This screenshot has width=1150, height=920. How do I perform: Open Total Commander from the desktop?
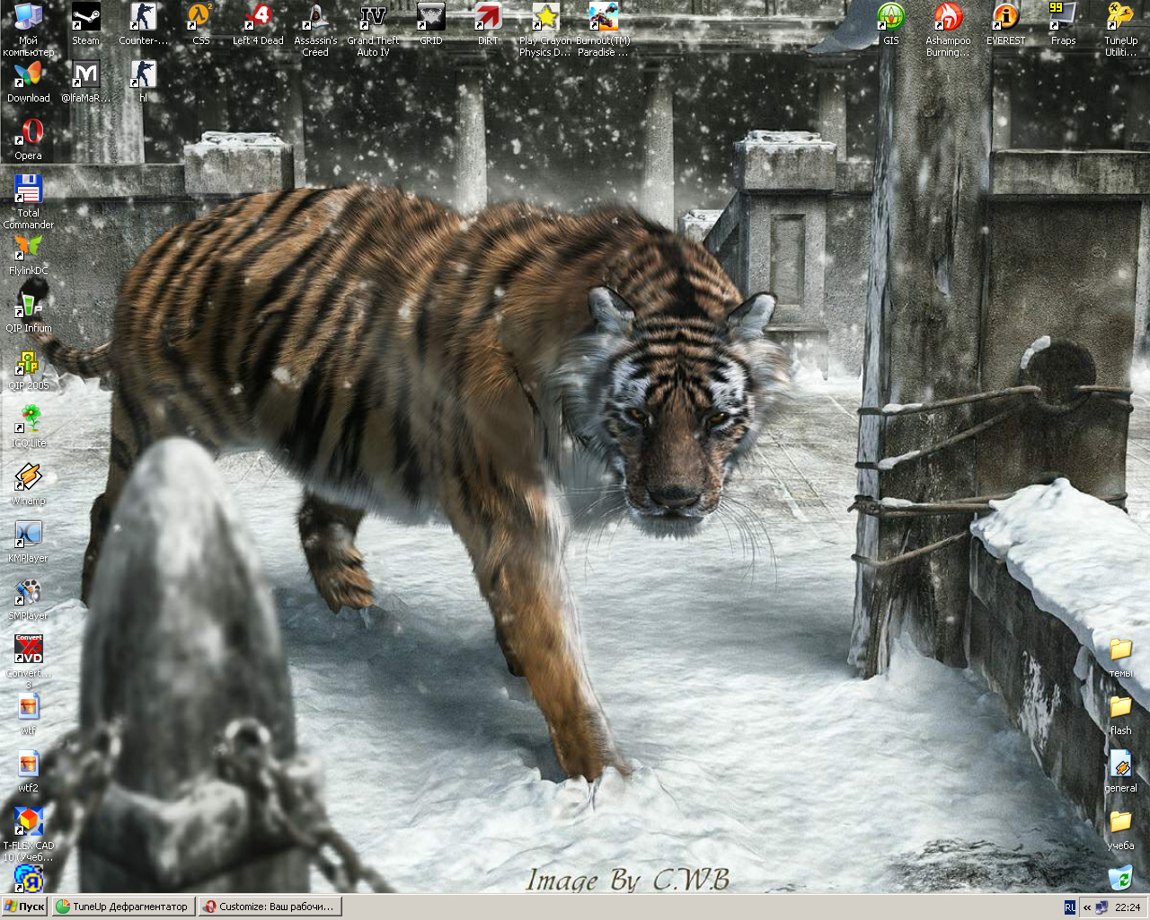pyautogui.click(x=28, y=202)
